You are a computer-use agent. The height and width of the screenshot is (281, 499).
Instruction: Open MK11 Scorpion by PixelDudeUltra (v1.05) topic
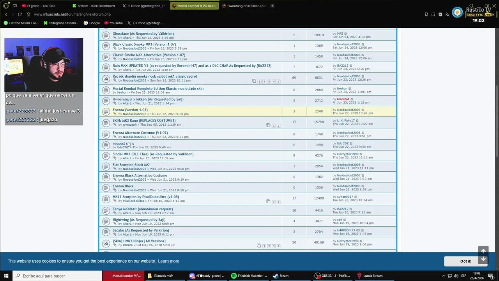[146, 197]
